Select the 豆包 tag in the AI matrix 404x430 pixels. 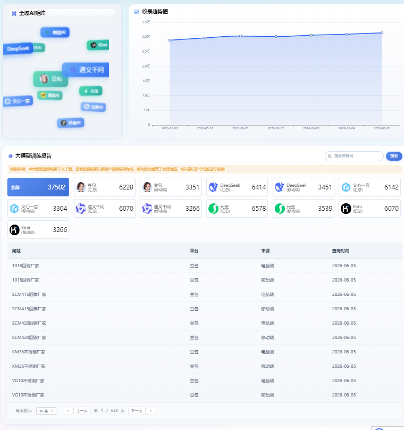click(x=50, y=79)
